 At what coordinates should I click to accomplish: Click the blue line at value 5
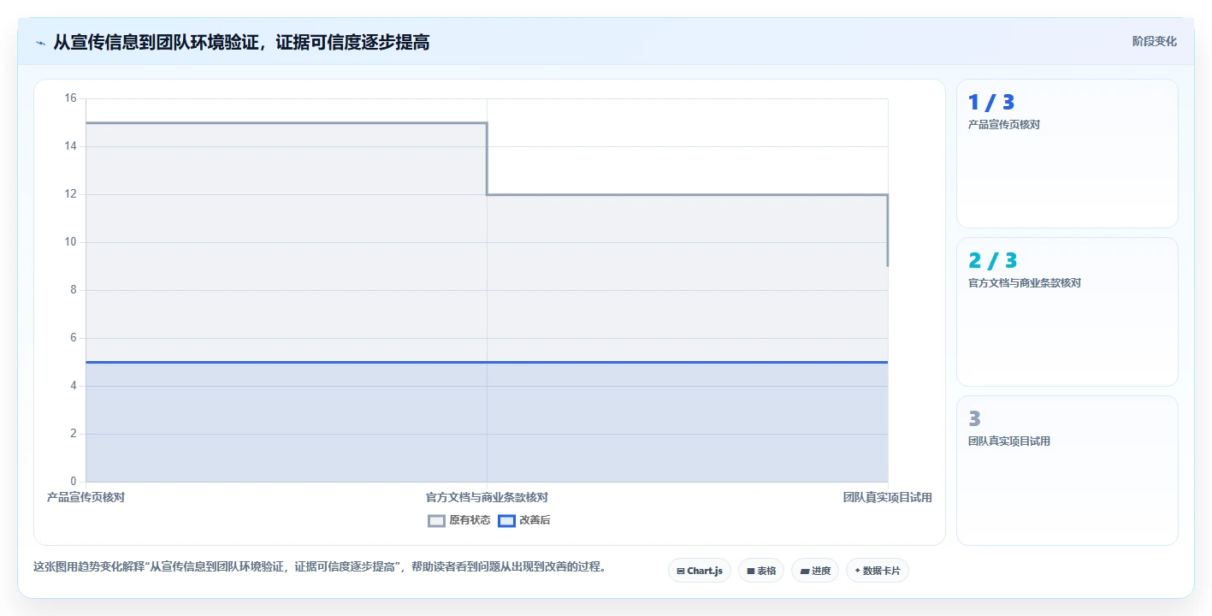(487, 362)
